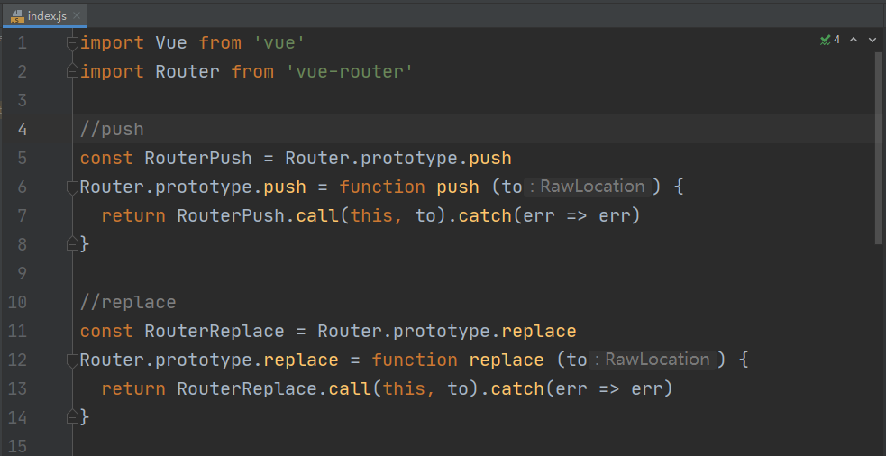Click the const keyword on line 5

[x=106, y=159]
